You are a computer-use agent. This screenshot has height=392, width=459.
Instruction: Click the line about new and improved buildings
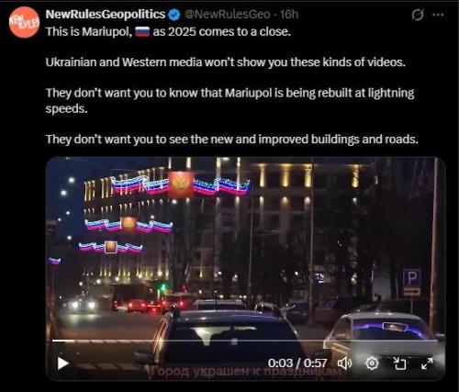[232, 140]
